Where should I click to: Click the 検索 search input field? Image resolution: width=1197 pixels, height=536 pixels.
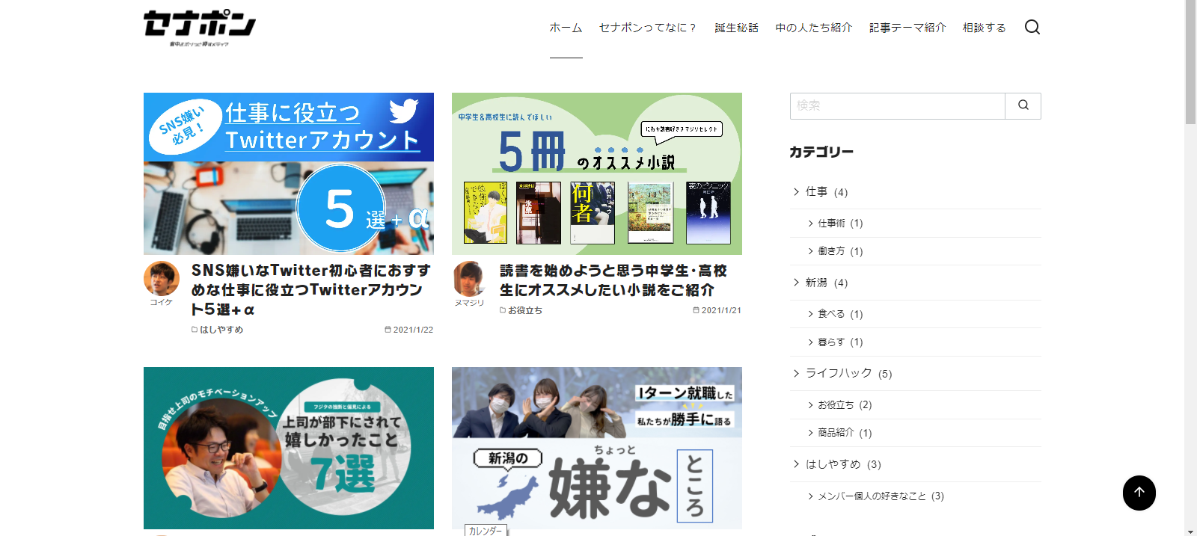click(x=898, y=105)
